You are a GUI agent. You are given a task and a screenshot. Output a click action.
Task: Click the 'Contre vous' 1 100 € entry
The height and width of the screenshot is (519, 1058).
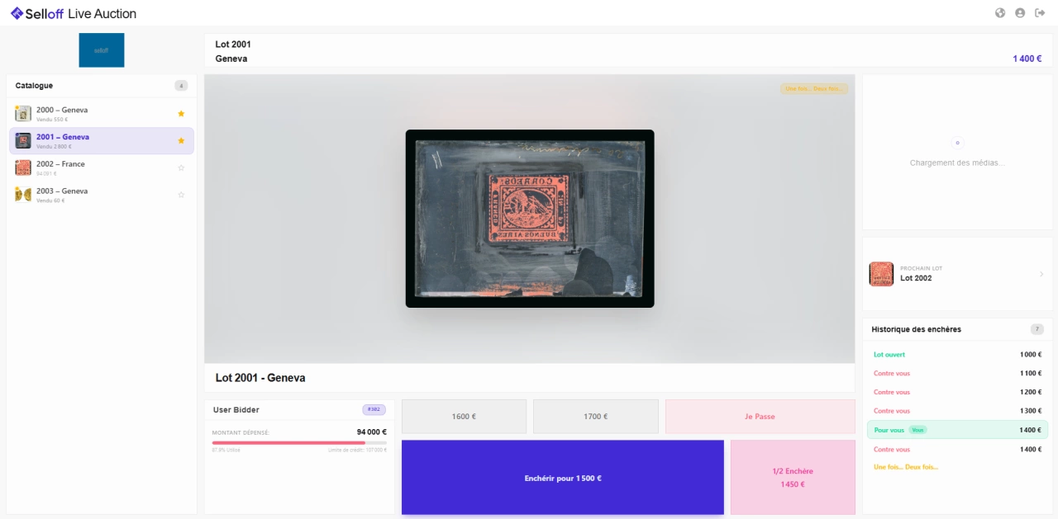pyautogui.click(x=957, y=374)
